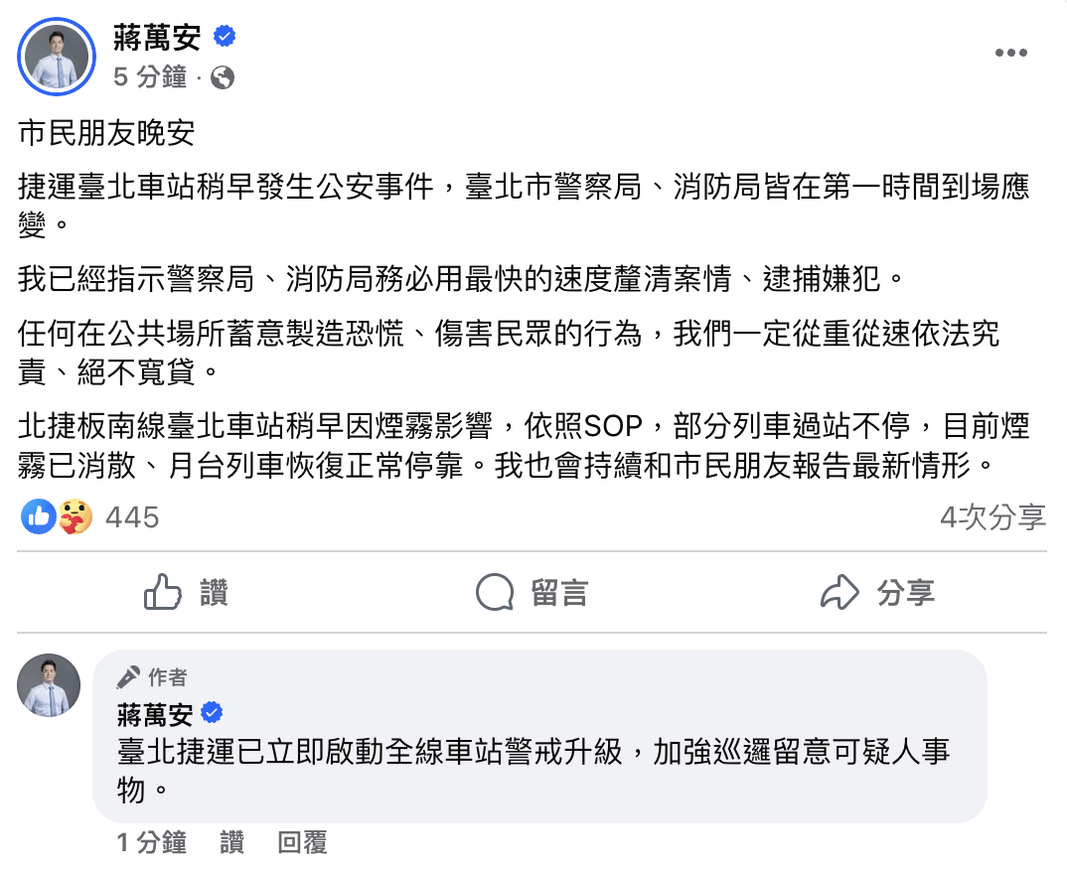The width and height of the screenshot is (1067, 874).
Task: Click the 4次分享 shares link
Action: [x=993, y=516]
